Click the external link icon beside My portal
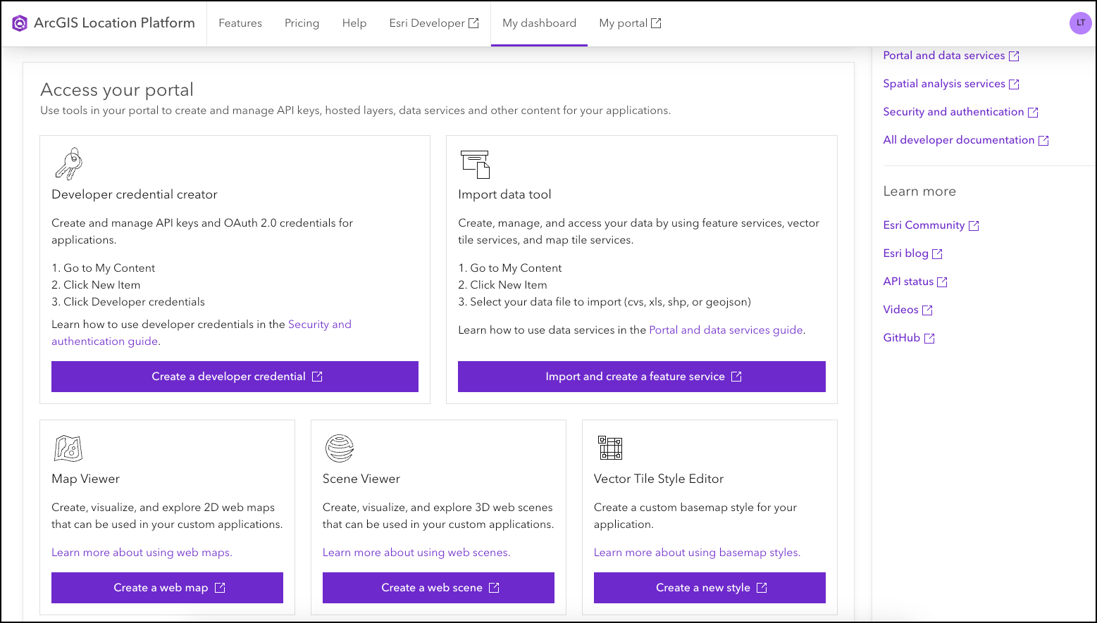The width and height of the screenshot is (1097, 623). pyautogui.click(x=657, y=23)
